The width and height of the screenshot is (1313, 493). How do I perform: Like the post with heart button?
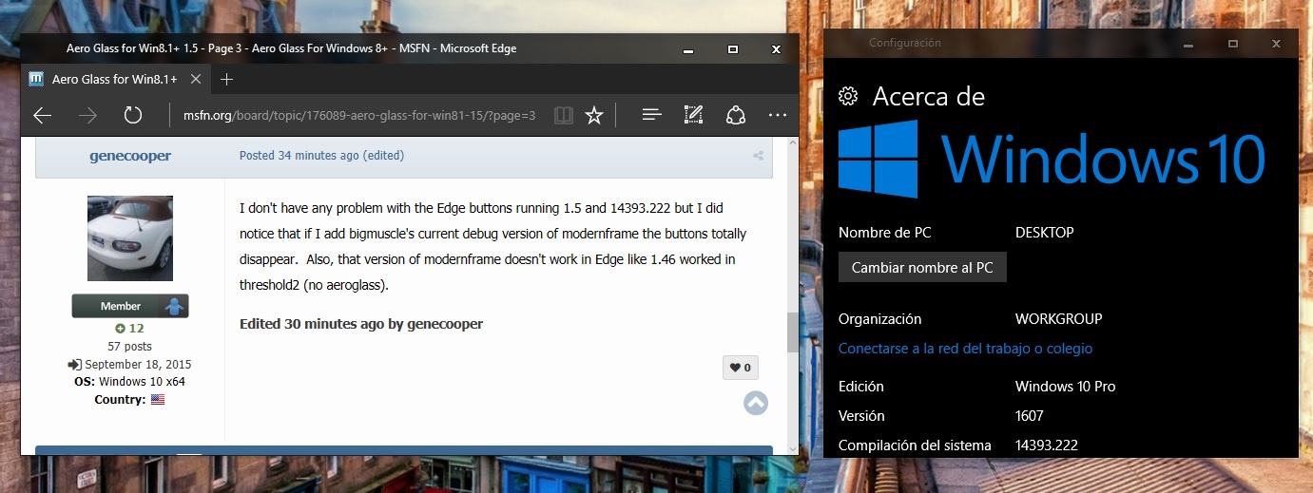(741, 368)
